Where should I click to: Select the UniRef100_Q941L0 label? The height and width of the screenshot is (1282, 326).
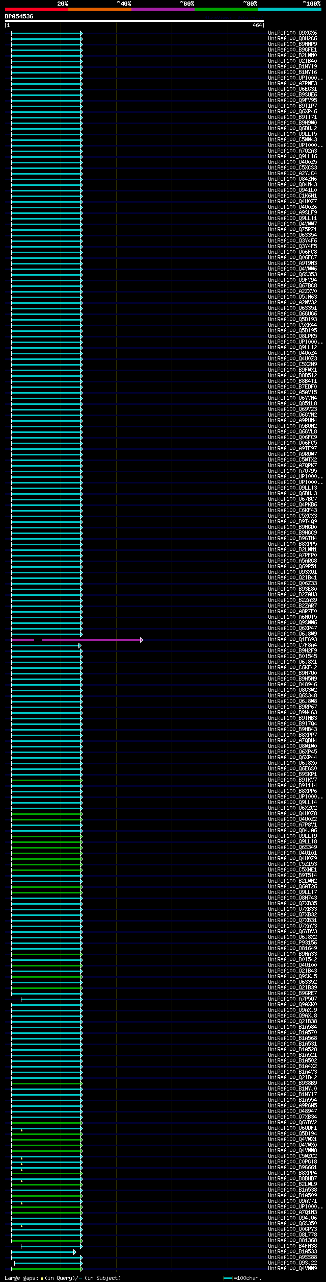292,190
